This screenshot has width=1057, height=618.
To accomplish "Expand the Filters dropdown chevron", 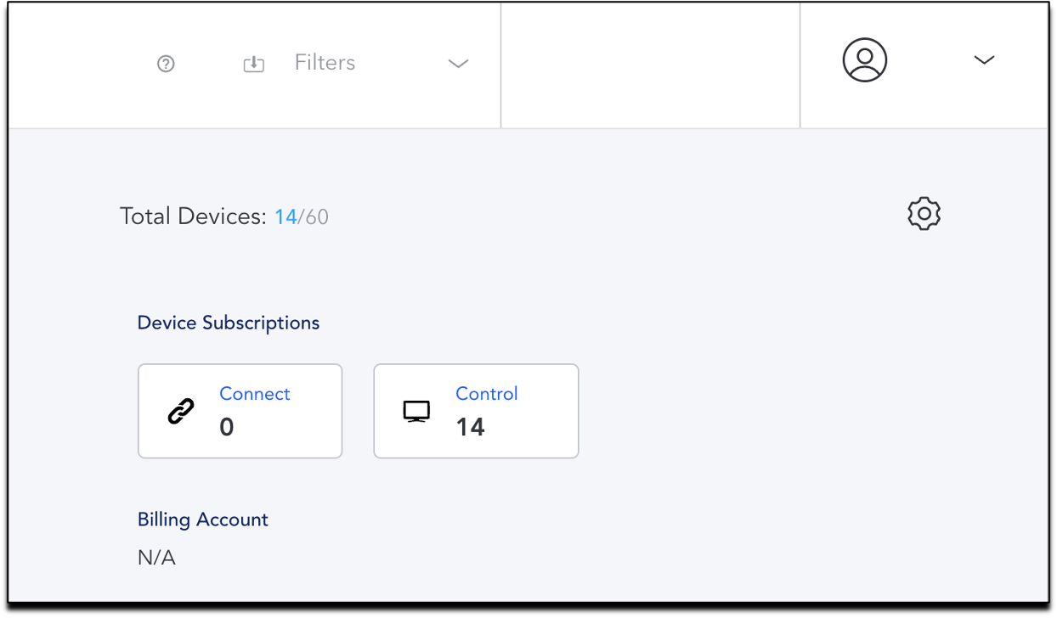I will tap(459, 64).
